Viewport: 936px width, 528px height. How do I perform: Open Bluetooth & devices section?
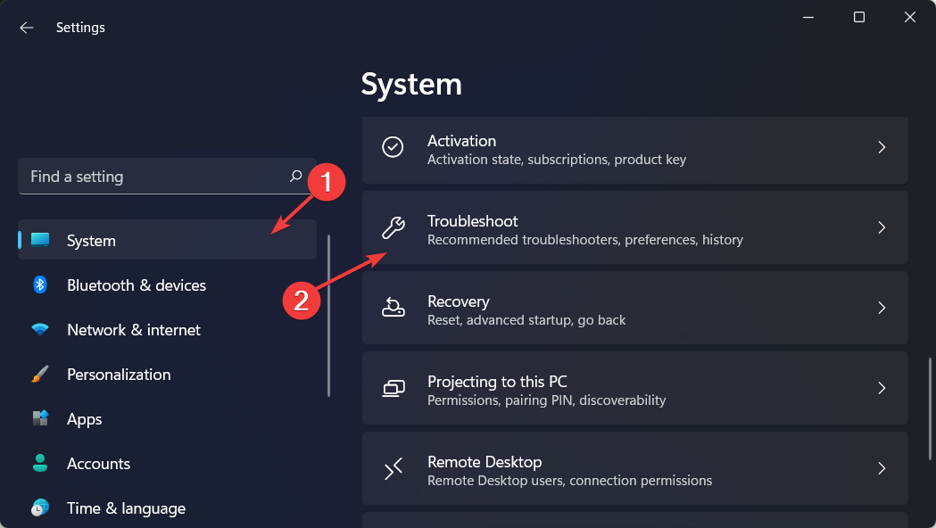click(x=137, y=285)
